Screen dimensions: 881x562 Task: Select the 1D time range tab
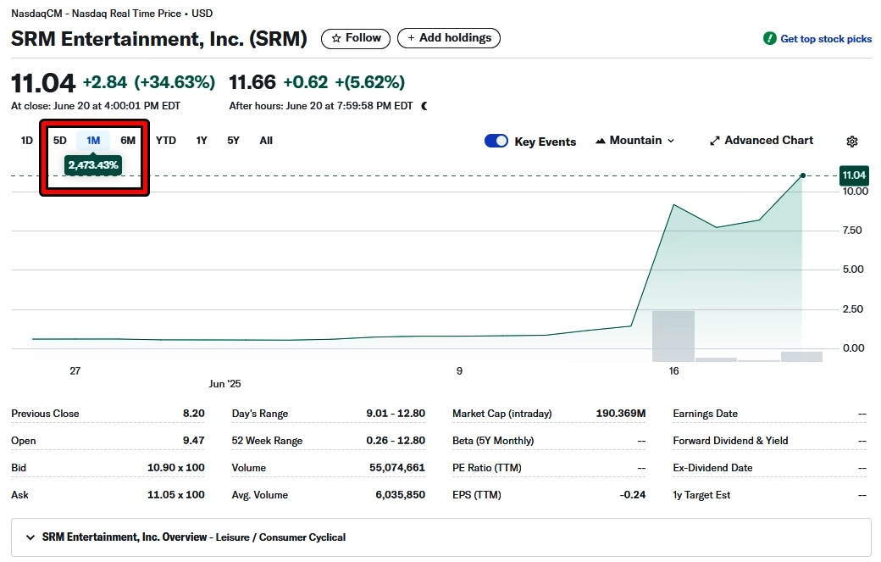click(x=27, y=141)
